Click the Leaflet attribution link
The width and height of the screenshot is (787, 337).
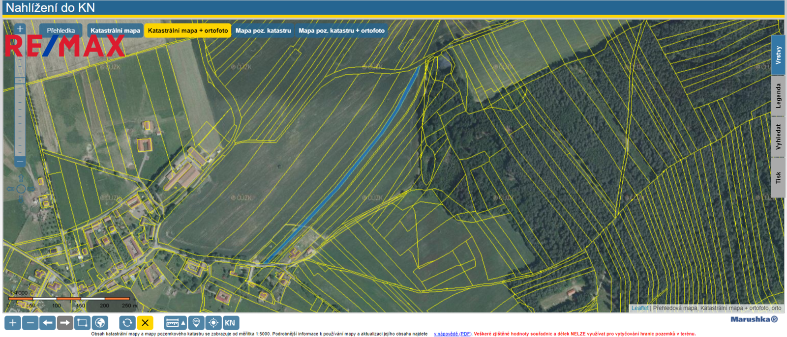point(639,308)
